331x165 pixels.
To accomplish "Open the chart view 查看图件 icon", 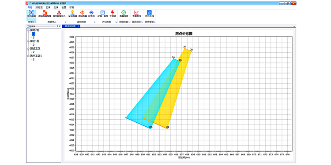I will coord(136,12).
